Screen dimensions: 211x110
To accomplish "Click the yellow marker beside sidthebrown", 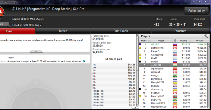I will coord(140,47).
